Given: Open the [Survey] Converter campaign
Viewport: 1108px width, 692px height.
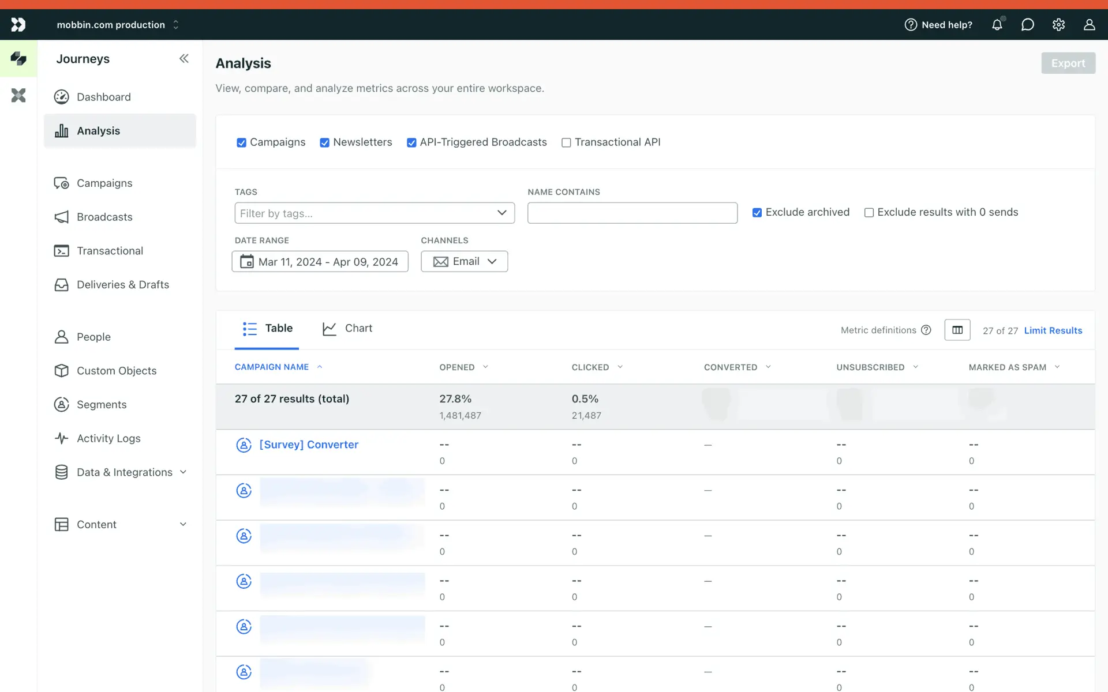Looking at the screenshot, I should click(x=309, y=445).
